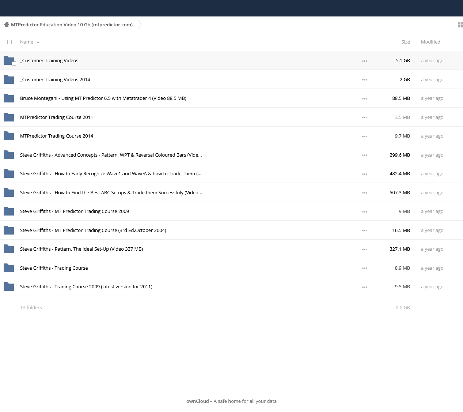Toggle the Name sort direction arrow

[x=38, y=42]
